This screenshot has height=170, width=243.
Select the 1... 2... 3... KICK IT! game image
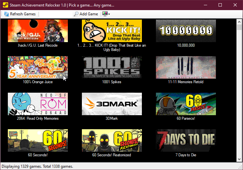click(112, 31)
